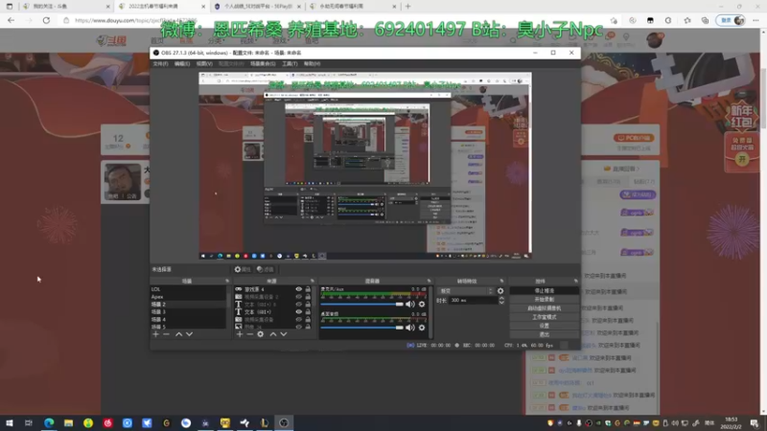Unlock the 游戏源 4 source lock icon
Viewport: 767px width, 431px height.
(308, 289)
